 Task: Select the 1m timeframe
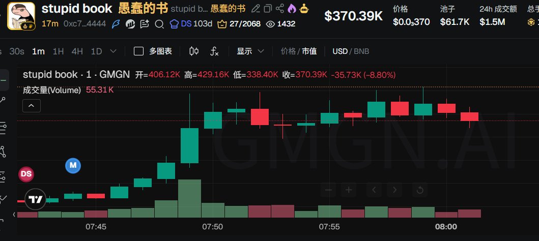point(38,51)
